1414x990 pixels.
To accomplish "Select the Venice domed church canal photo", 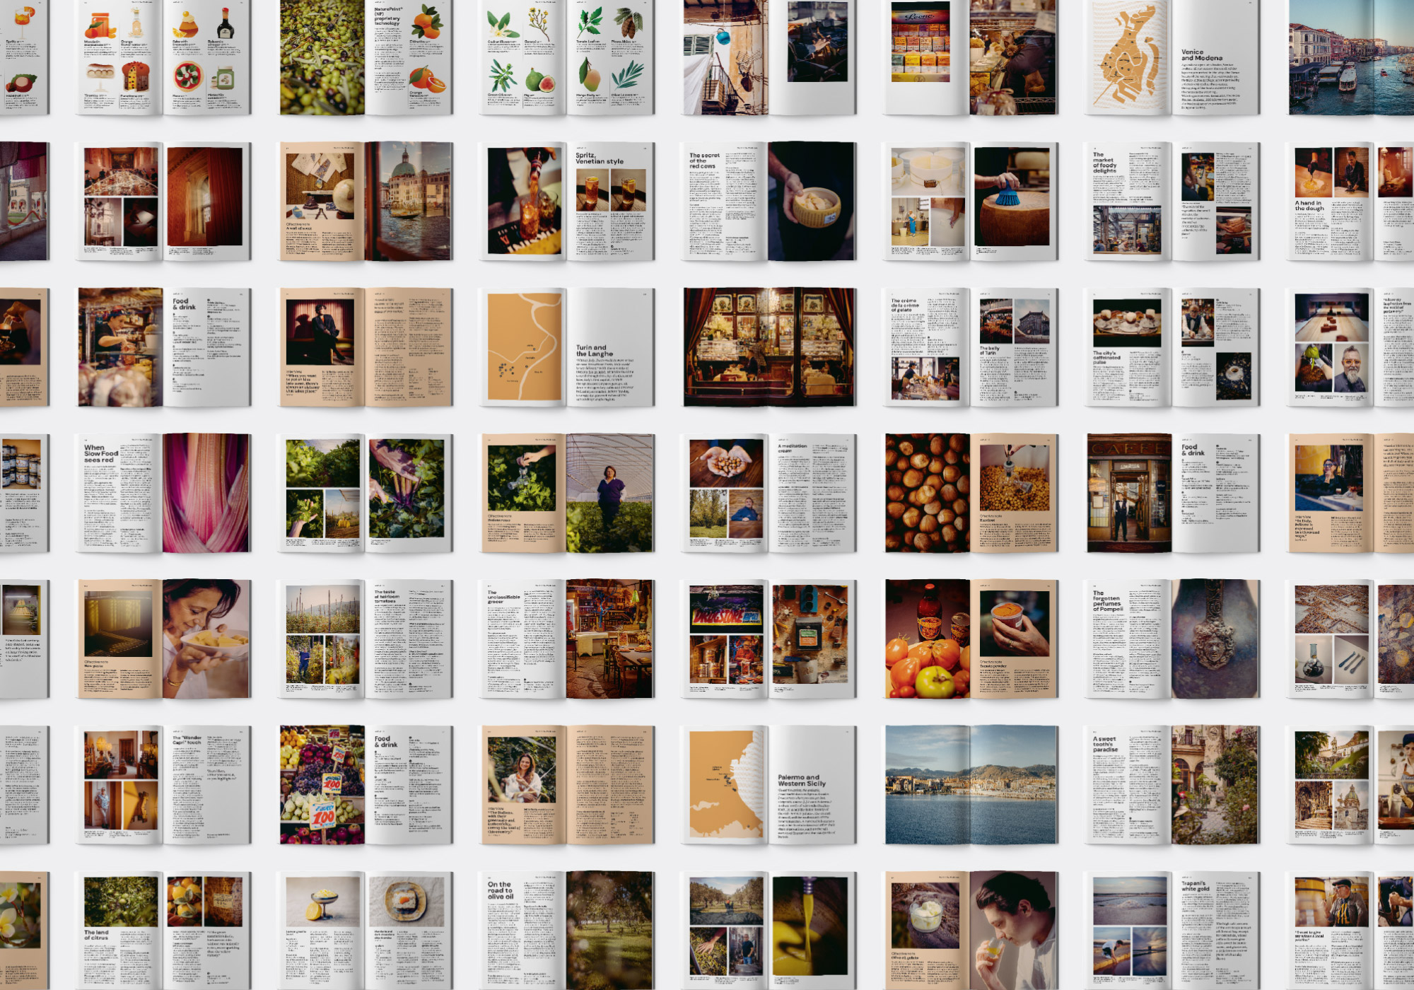I will click(408, 201).
